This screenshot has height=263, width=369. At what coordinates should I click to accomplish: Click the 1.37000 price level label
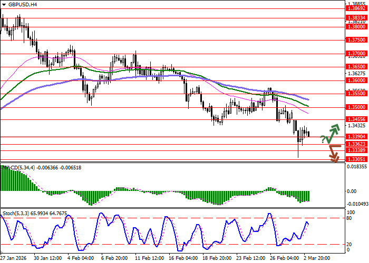pyautogui.click(x=356, y=54)
